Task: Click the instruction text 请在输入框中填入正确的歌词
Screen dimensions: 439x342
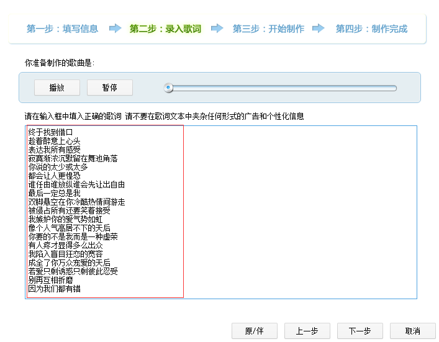Action: [x=73, y=116]
